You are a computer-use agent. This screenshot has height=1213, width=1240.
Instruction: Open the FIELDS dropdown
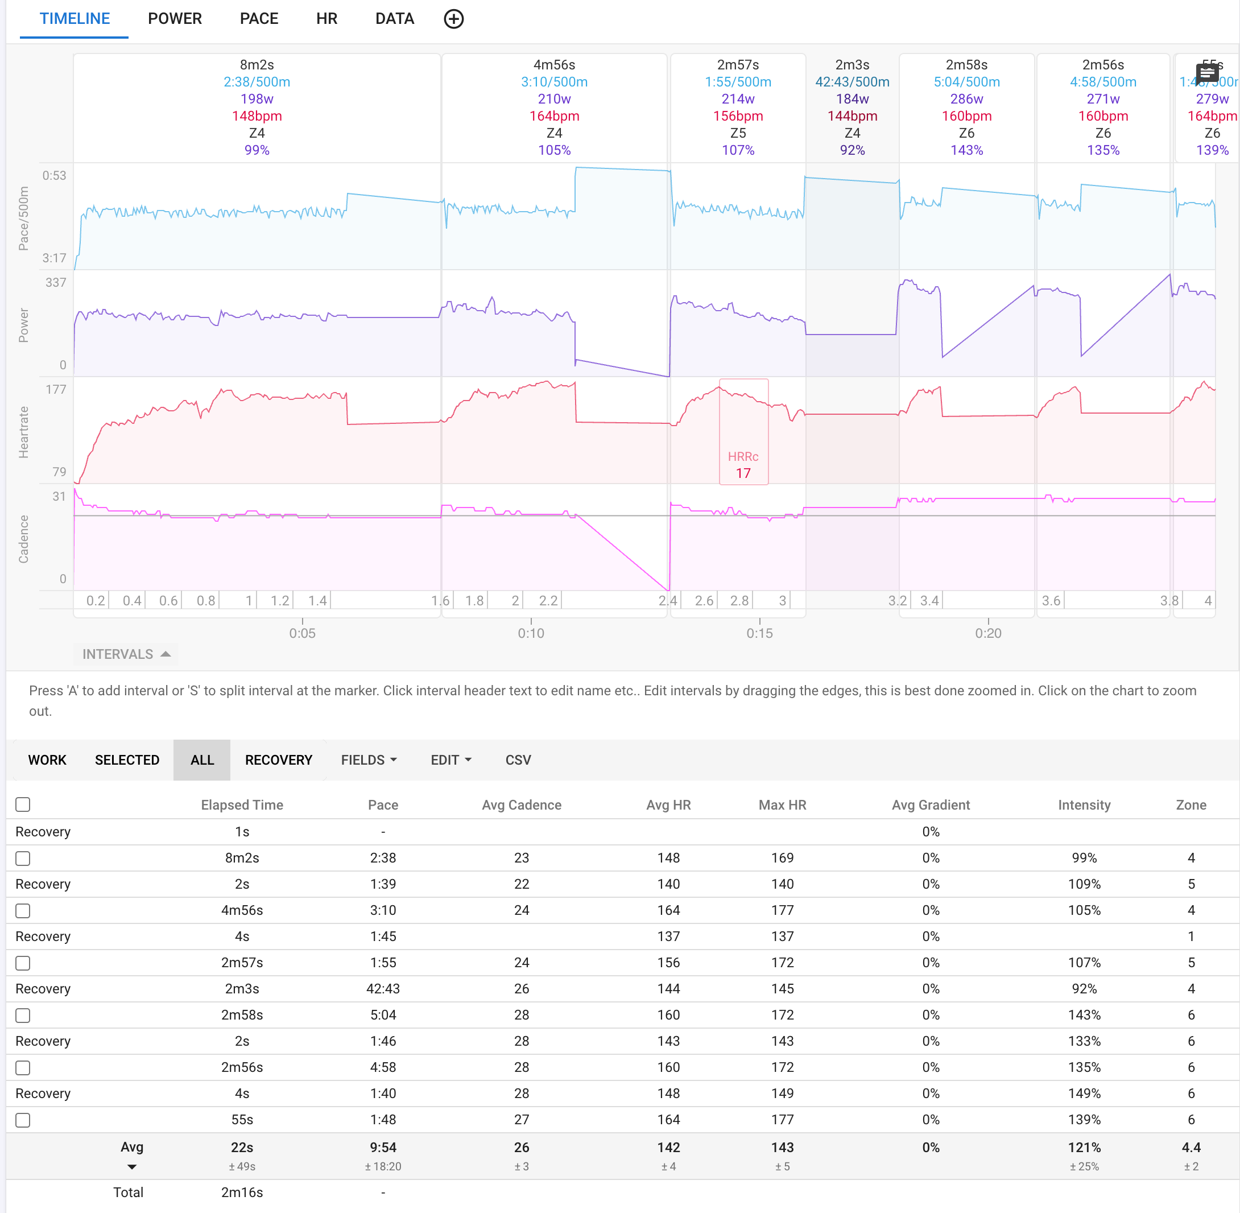point(369,760)
